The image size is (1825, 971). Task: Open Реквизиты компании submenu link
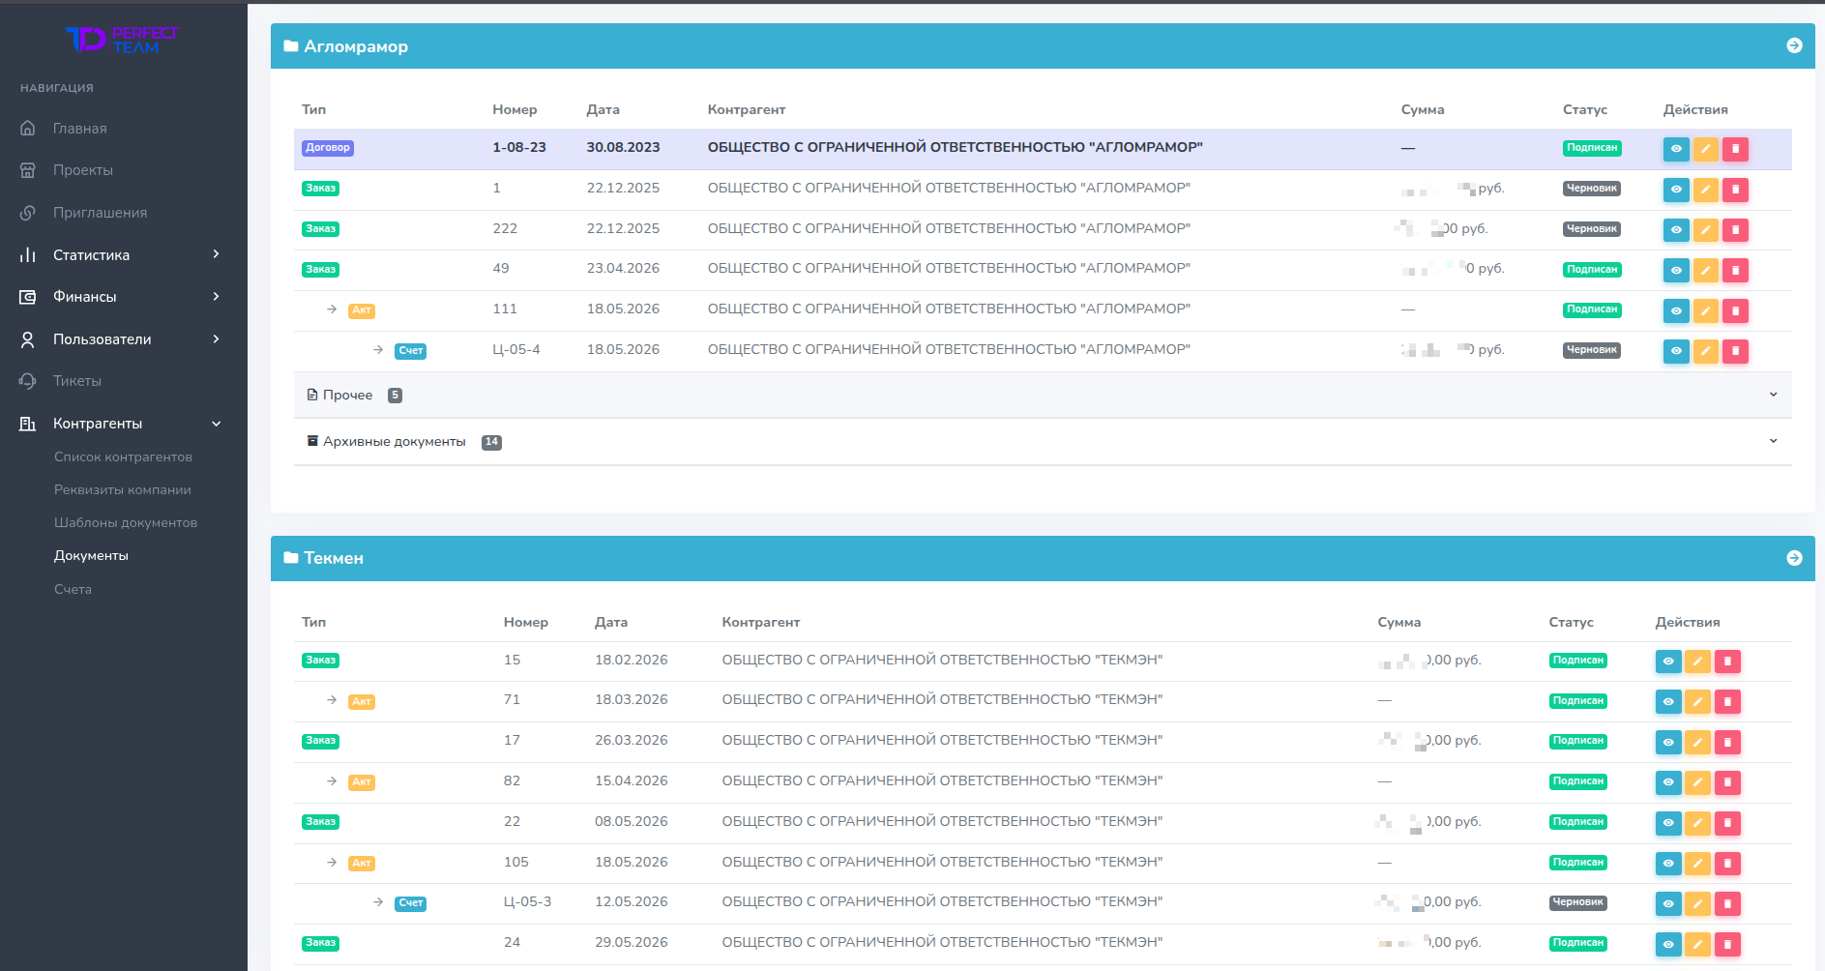tap(123, 490)
